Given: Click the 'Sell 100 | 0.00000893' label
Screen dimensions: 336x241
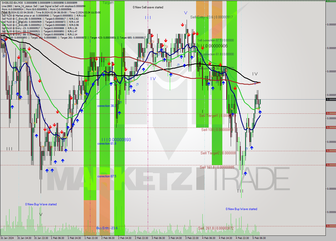Looking at the screenshot, I should (x=217, y=130).
